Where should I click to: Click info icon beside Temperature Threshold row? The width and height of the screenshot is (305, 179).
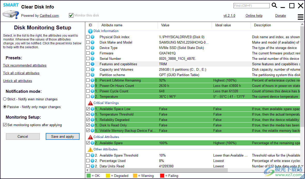click(92, 114)
